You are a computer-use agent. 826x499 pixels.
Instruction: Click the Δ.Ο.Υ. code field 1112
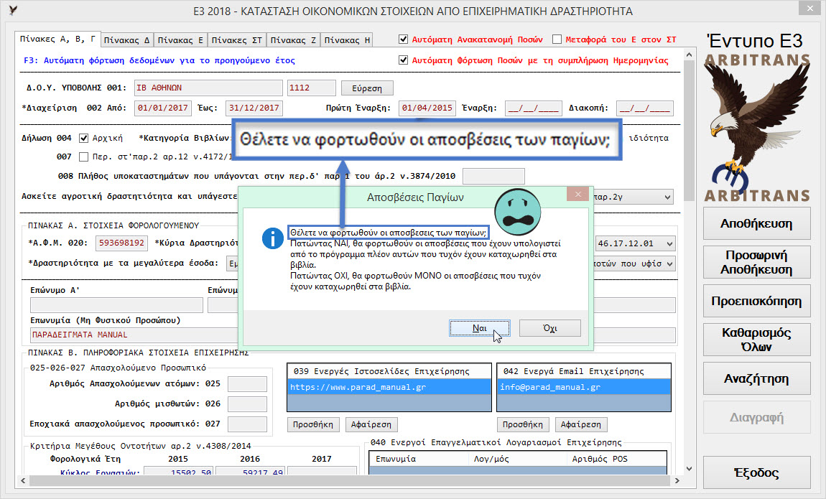(x=311, y=88)
